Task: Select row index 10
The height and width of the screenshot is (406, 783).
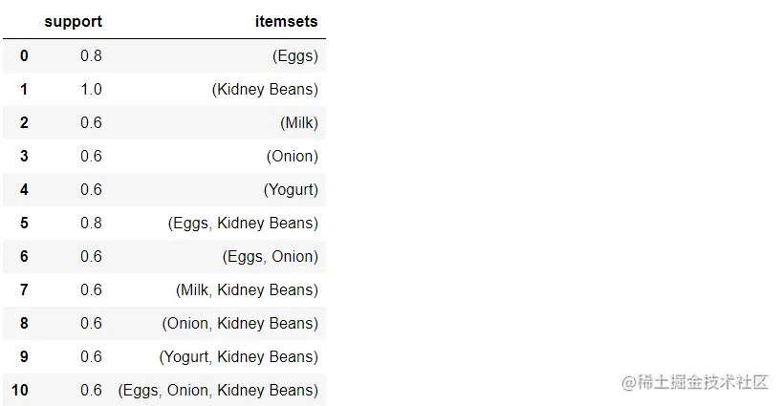Action: click(x=19, y=390)
